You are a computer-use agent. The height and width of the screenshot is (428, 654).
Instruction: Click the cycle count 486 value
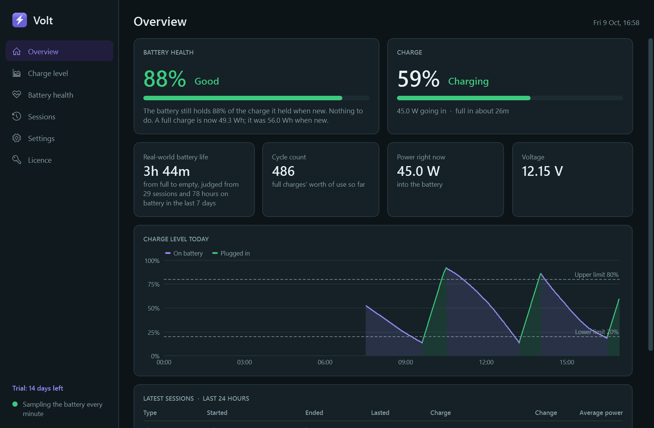click(283, 171)
